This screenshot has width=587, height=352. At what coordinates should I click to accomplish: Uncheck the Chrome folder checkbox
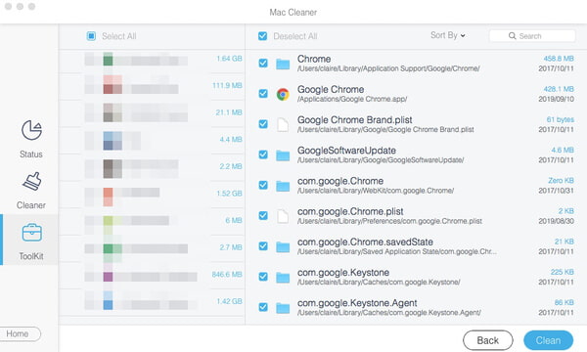263,63
